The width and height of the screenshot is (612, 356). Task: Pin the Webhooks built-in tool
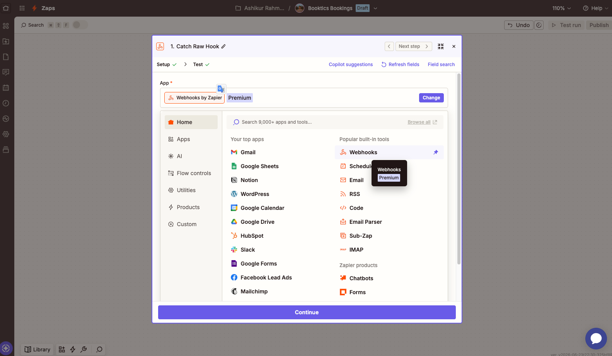pyautogui.click(x=436, y=152)
